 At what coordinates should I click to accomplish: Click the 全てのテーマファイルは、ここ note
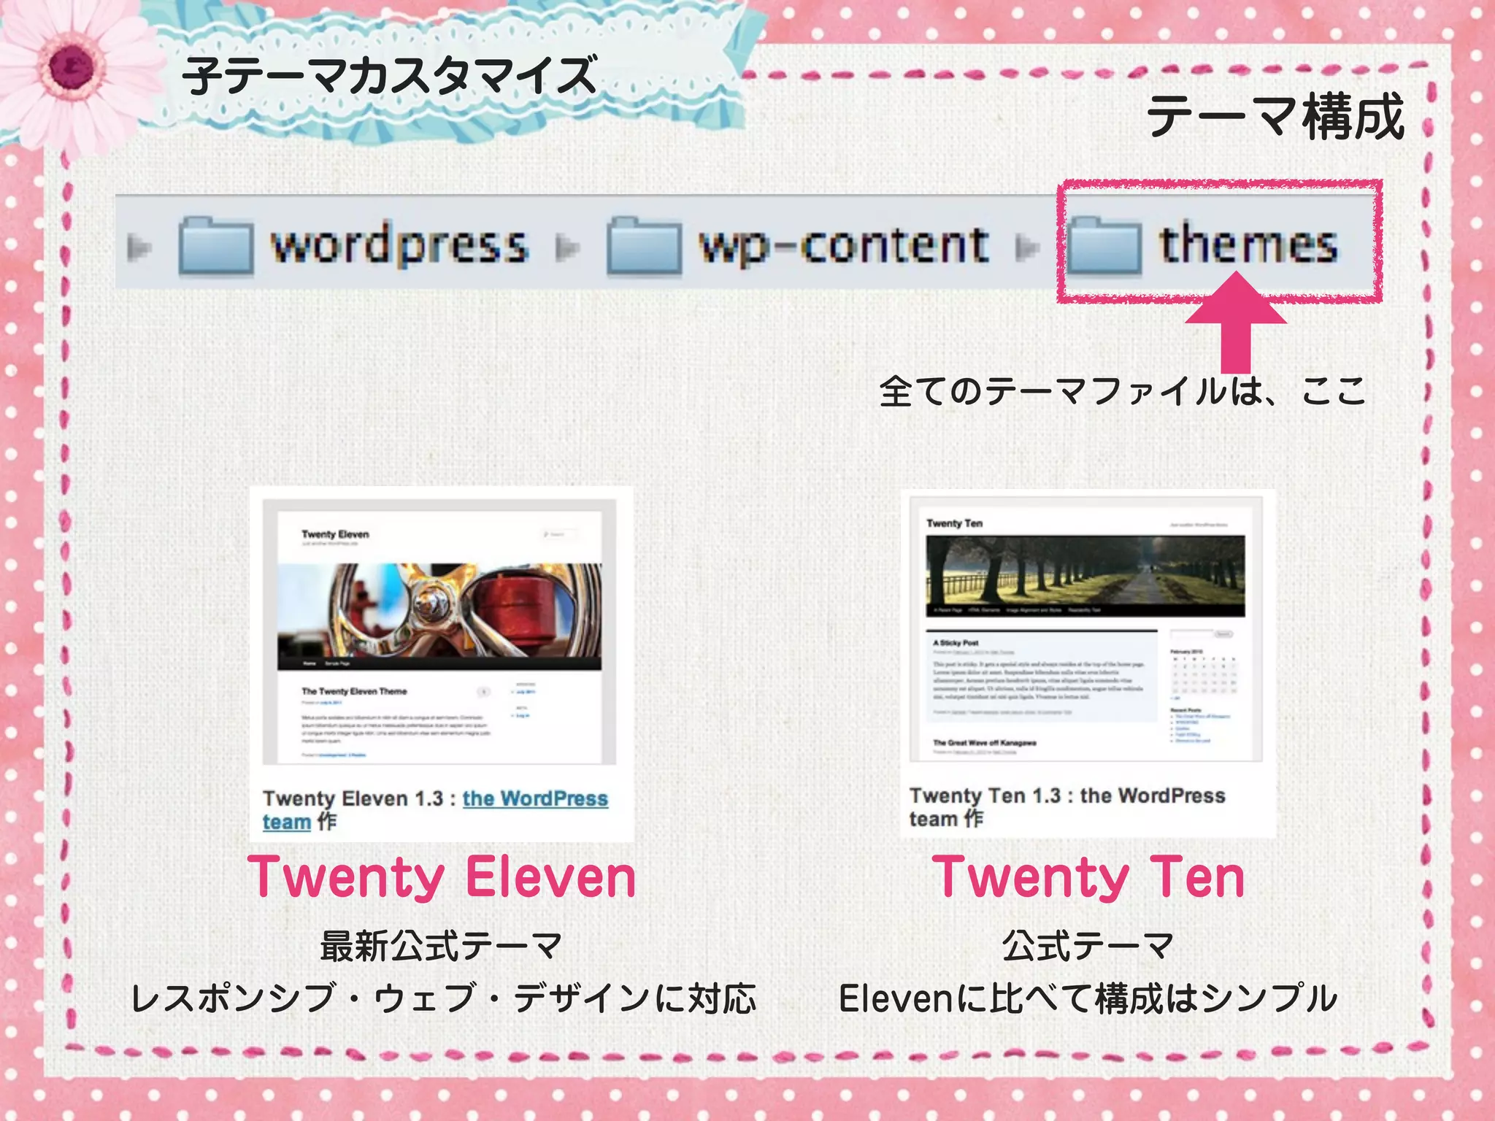1122,390
